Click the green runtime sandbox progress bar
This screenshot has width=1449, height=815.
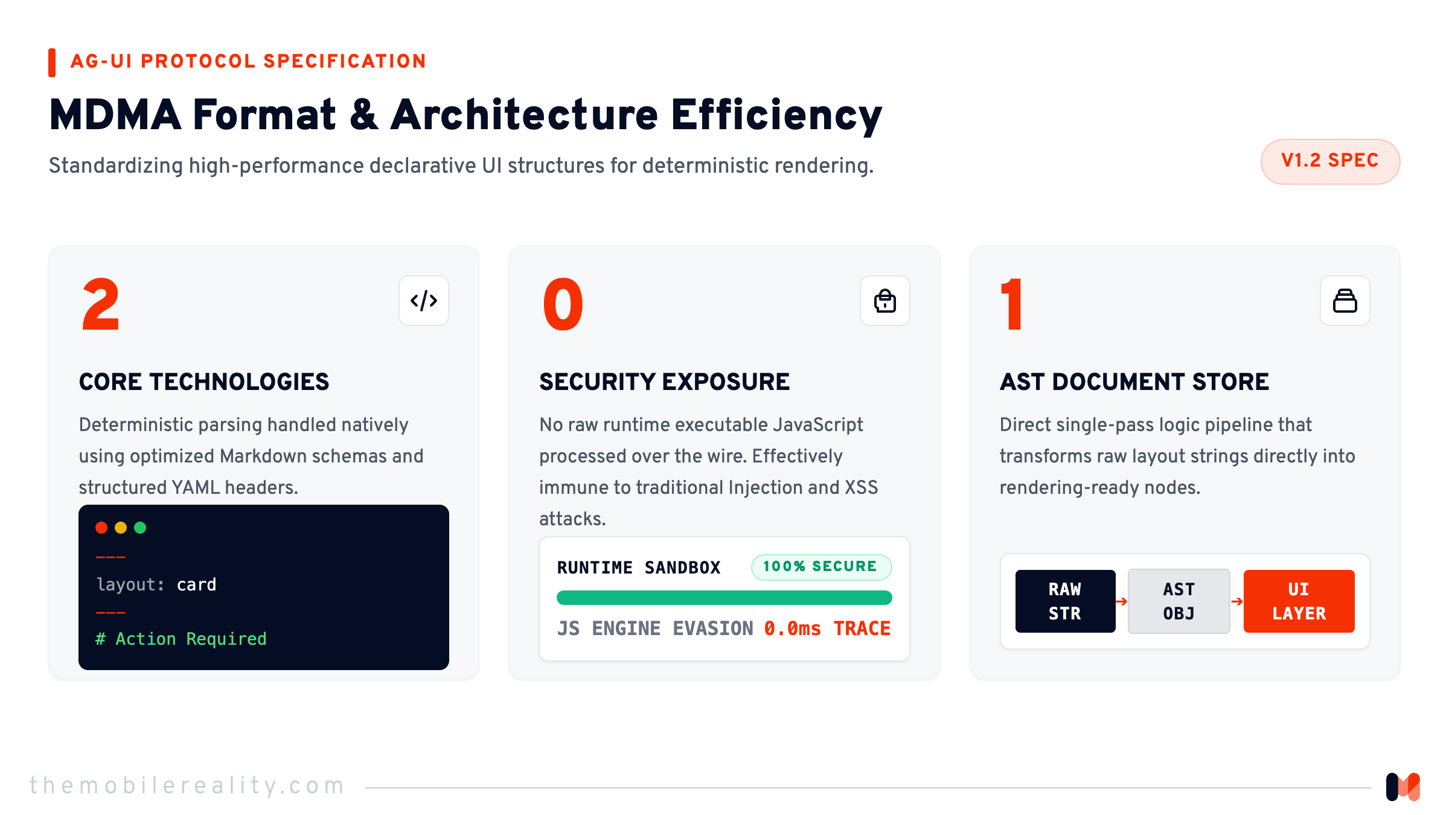pos(724,598)
